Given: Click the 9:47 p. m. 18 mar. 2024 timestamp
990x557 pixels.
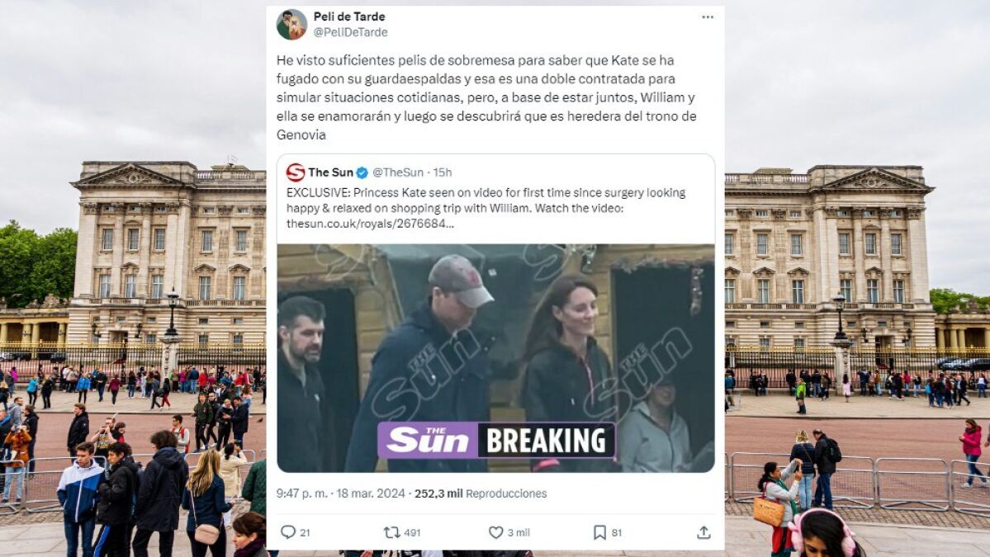Looking at the screenshot, I should point(341,493).
